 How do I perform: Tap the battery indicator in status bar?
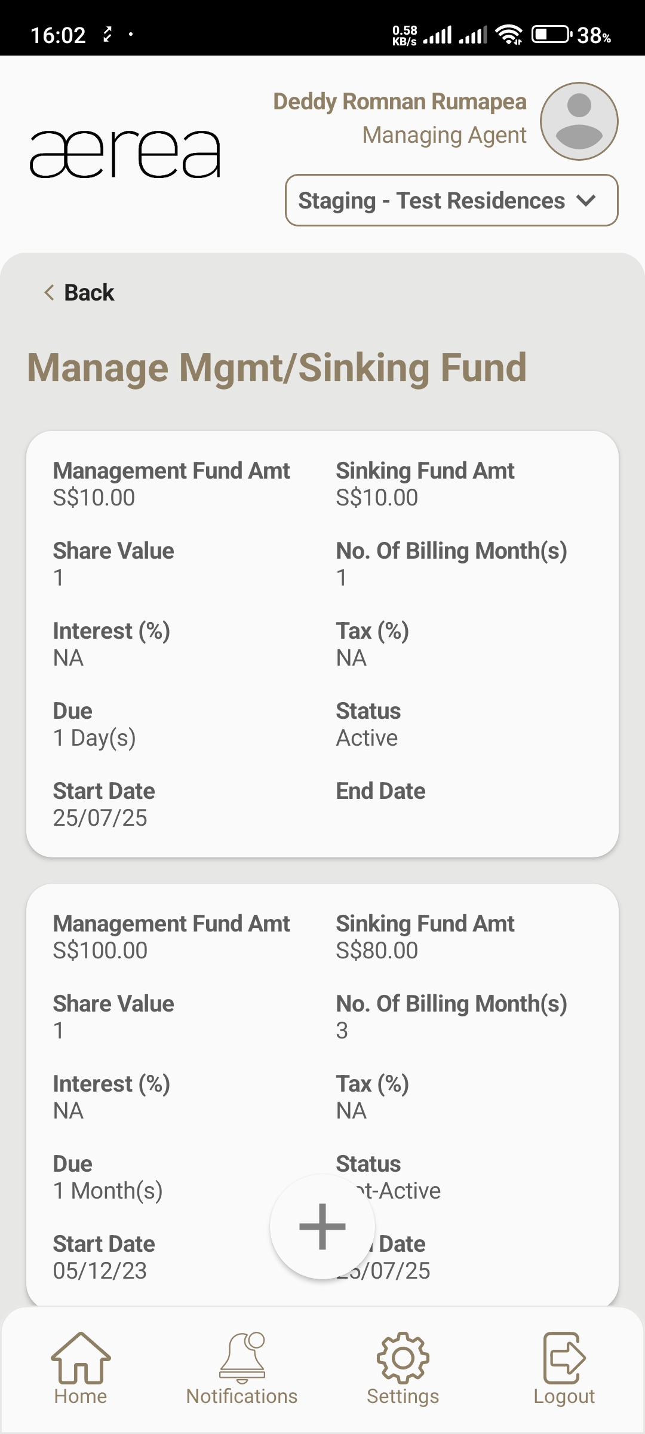click(x=551, y=35)
